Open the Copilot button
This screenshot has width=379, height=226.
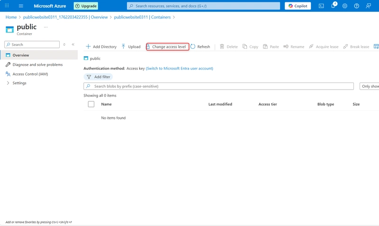point(298,6)
